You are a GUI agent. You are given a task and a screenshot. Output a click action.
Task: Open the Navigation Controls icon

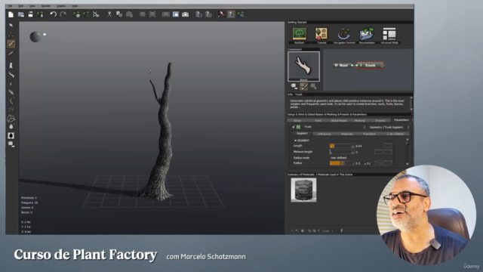point(344,34)
